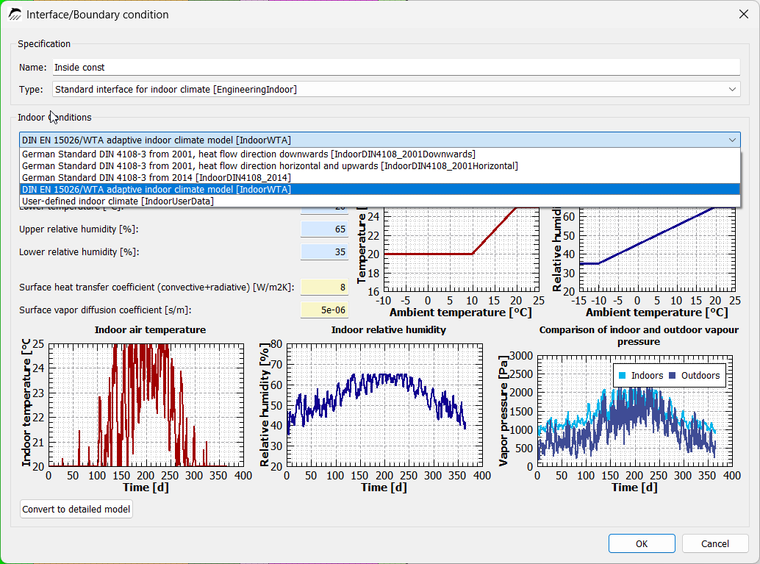Click the 'Surface heat transfer coefficient' label
The width and height of the screenshot is (760, 564).
click(157, 287)
